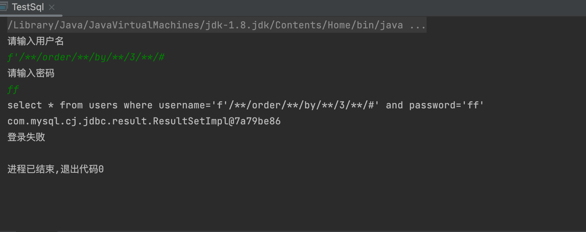Image resolution: width=586 pixels, height=232 pixels.
Task: Expand the folded java command ellipsis
Action: 417,25
